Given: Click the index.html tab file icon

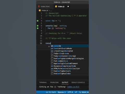Looking at the screenshot, I should [39, 7].
